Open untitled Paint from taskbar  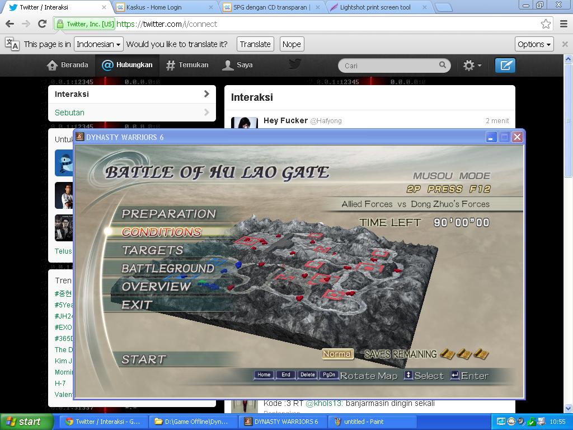(x=362, y=422)
